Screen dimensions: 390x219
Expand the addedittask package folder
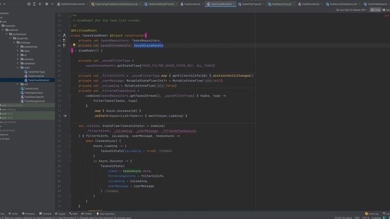(x=18, y=47)
